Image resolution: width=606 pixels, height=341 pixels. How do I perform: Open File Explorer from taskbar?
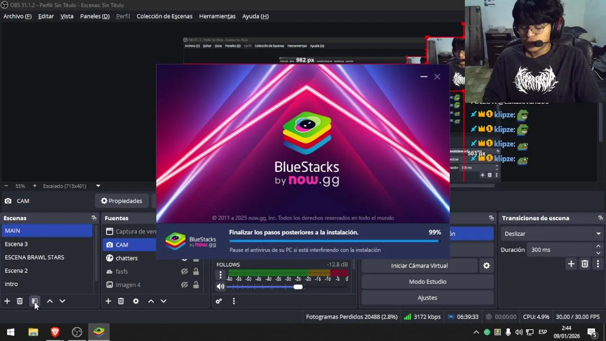tap(33, 332)
